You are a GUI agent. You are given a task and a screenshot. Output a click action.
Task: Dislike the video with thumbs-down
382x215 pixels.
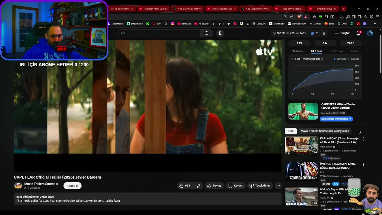[x=198, y=186]
